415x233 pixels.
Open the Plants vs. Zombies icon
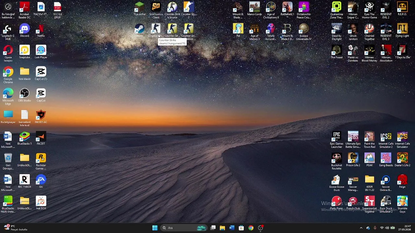(353, 54)
